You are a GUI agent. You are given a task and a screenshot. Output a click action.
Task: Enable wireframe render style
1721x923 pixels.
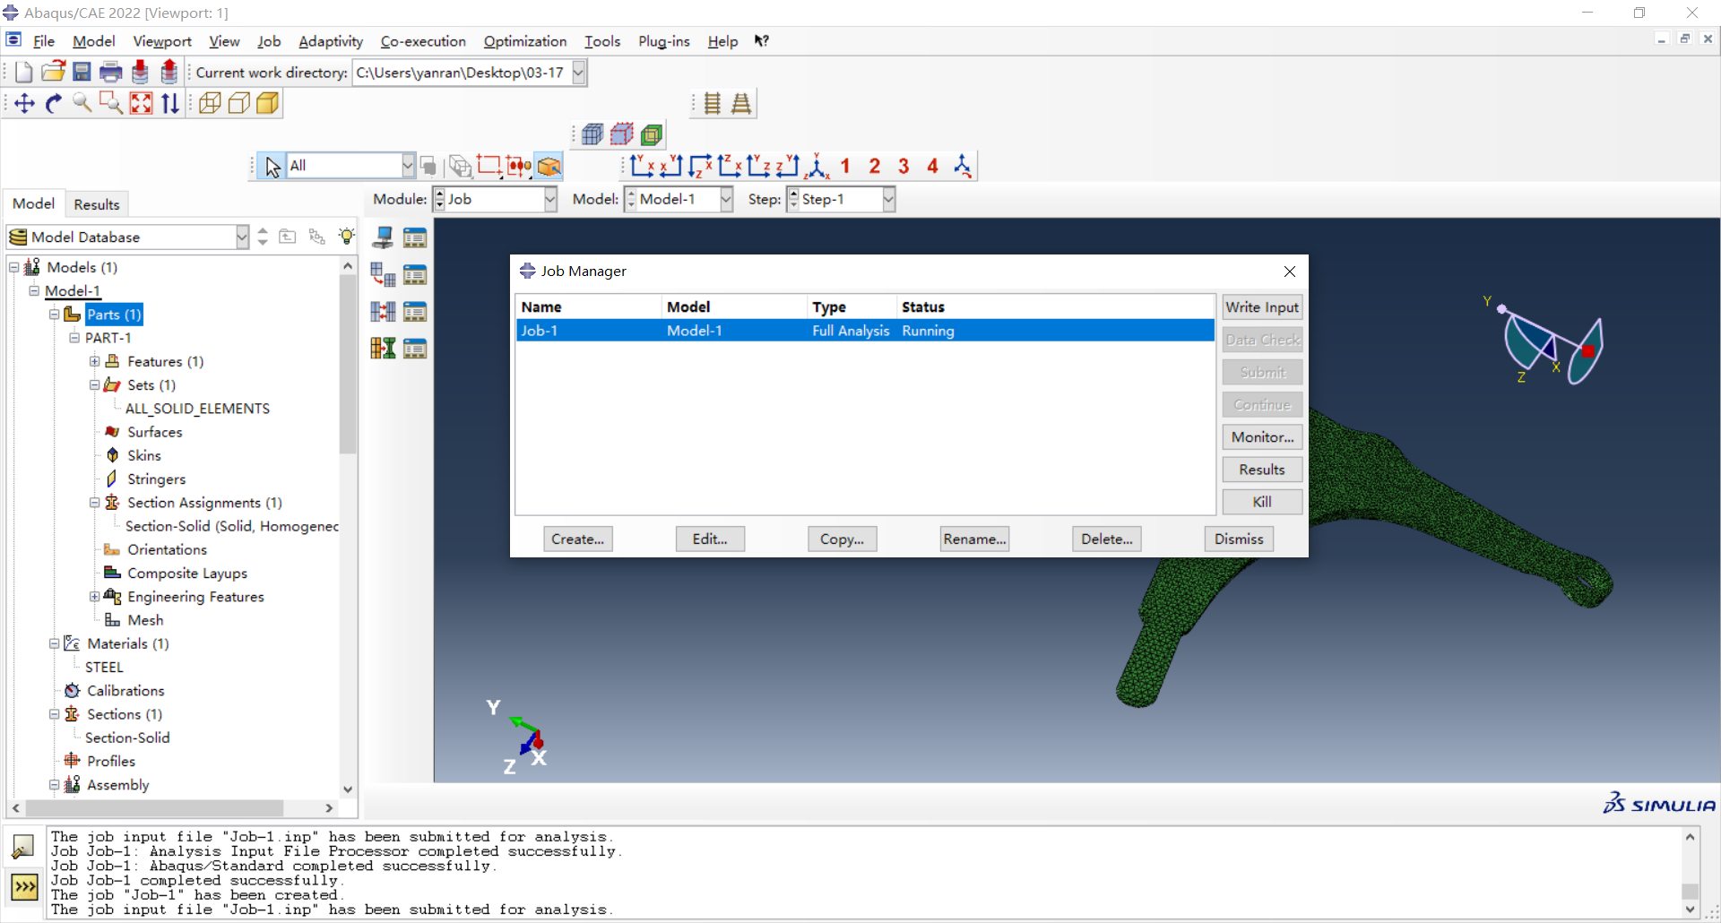pyautogui.click(x=210, y=104)
